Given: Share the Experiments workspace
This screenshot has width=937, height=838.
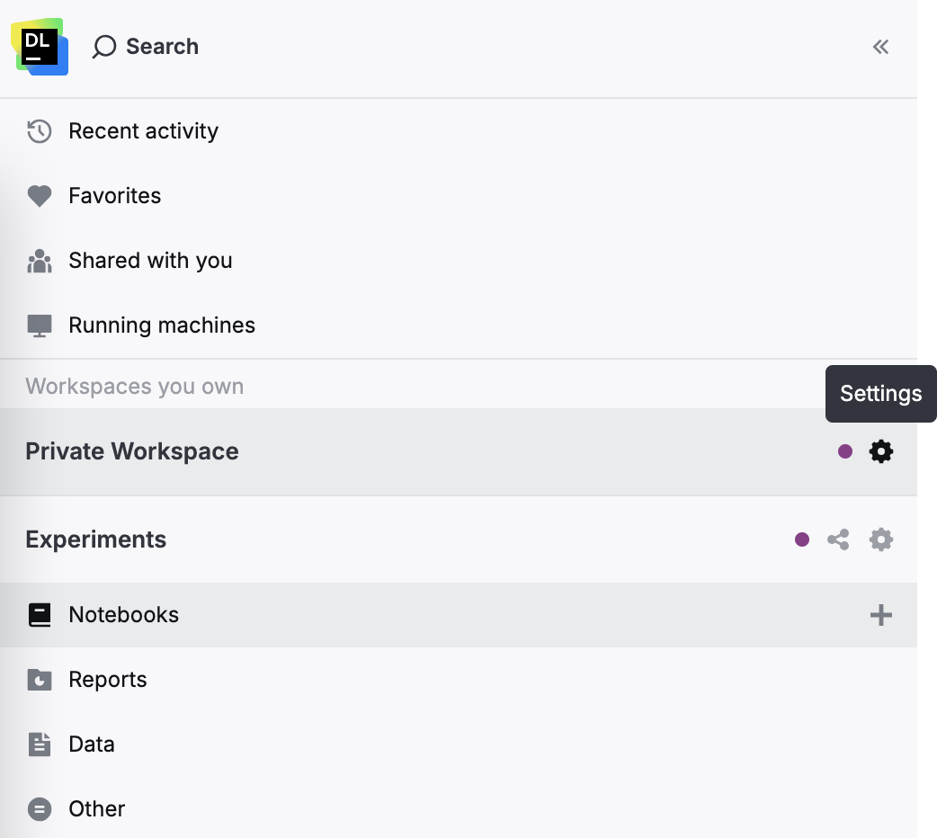Looking at the screenshot, I should pyautogui.click(x=838, y=539).
